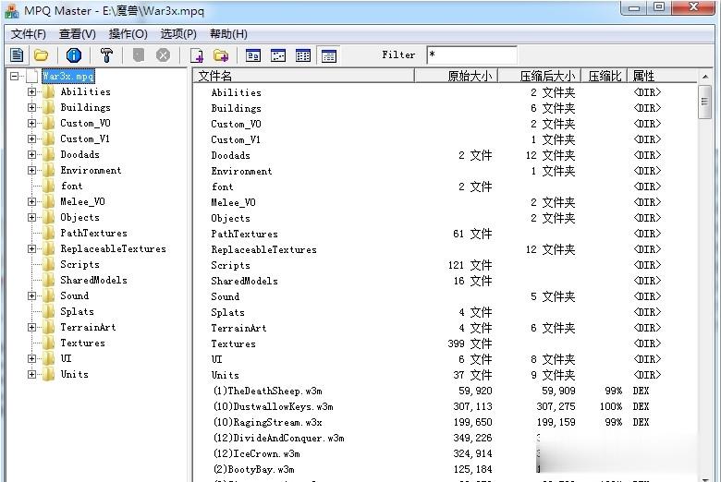Select PathTextures folder in tree
The height and width of the screenshot is (482, 721).
pos(93,234)
